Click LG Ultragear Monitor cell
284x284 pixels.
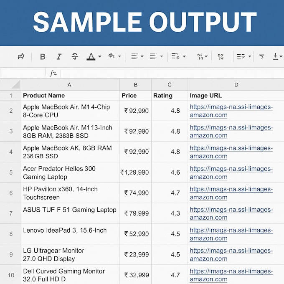pos(70,254)
